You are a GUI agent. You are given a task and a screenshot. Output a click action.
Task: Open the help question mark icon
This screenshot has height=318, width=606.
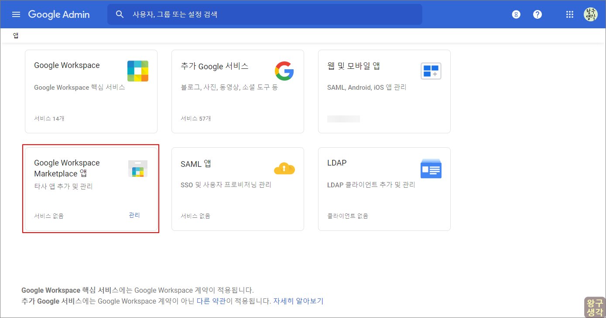[538, 14]
